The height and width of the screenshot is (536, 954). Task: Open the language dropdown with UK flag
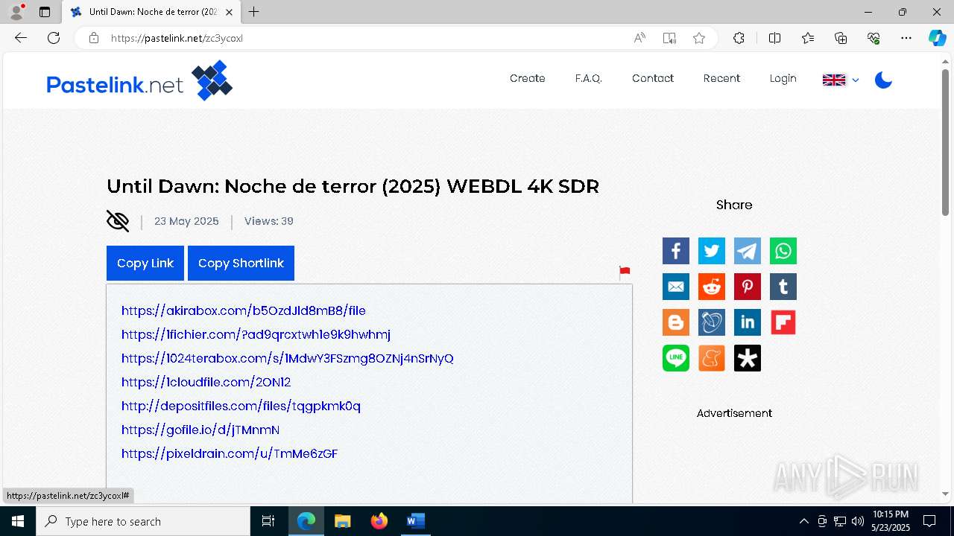tap(841, 80)
